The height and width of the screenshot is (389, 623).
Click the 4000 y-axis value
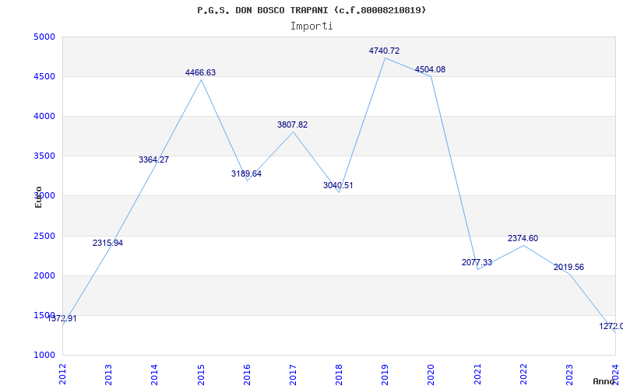coord(44,116)
